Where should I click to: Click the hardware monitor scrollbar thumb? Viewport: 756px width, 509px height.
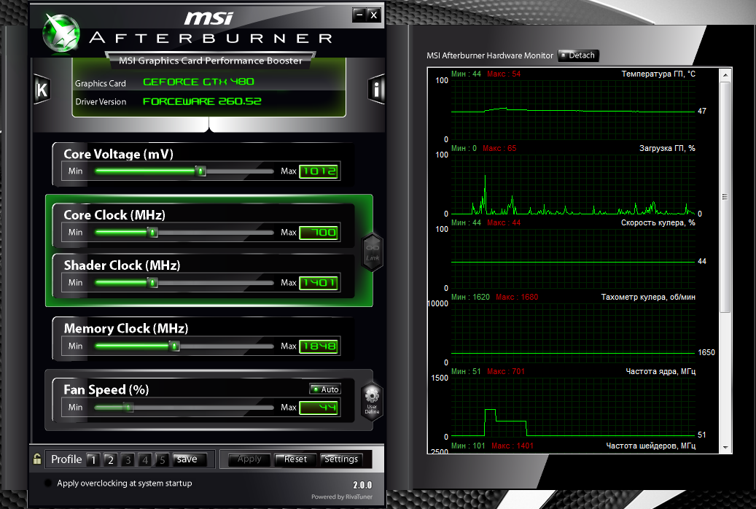coord(725,197)
